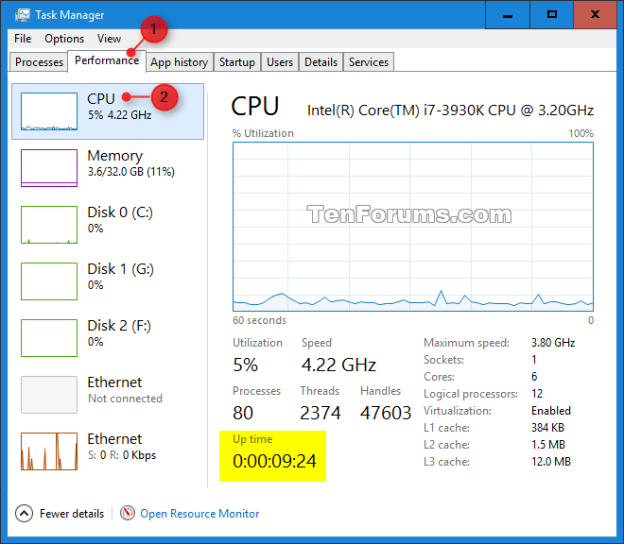The height and width of the screenshot is (544, 624).
Task: Click the Intel Core i7-3930K processor name
Action: 450,110
